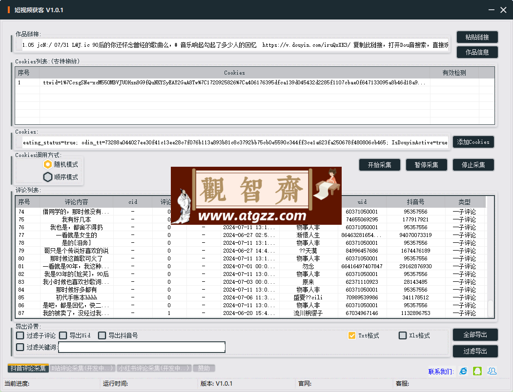513x392 pixels.
Task: Stop collection with 停止采集
Action: tap(473, 165)
